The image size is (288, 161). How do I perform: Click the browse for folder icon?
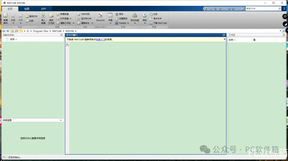(17, 31)
